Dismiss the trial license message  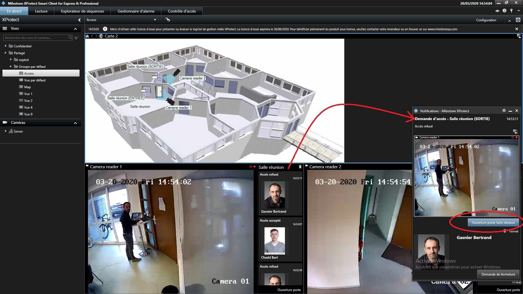[x=517, y=29]
